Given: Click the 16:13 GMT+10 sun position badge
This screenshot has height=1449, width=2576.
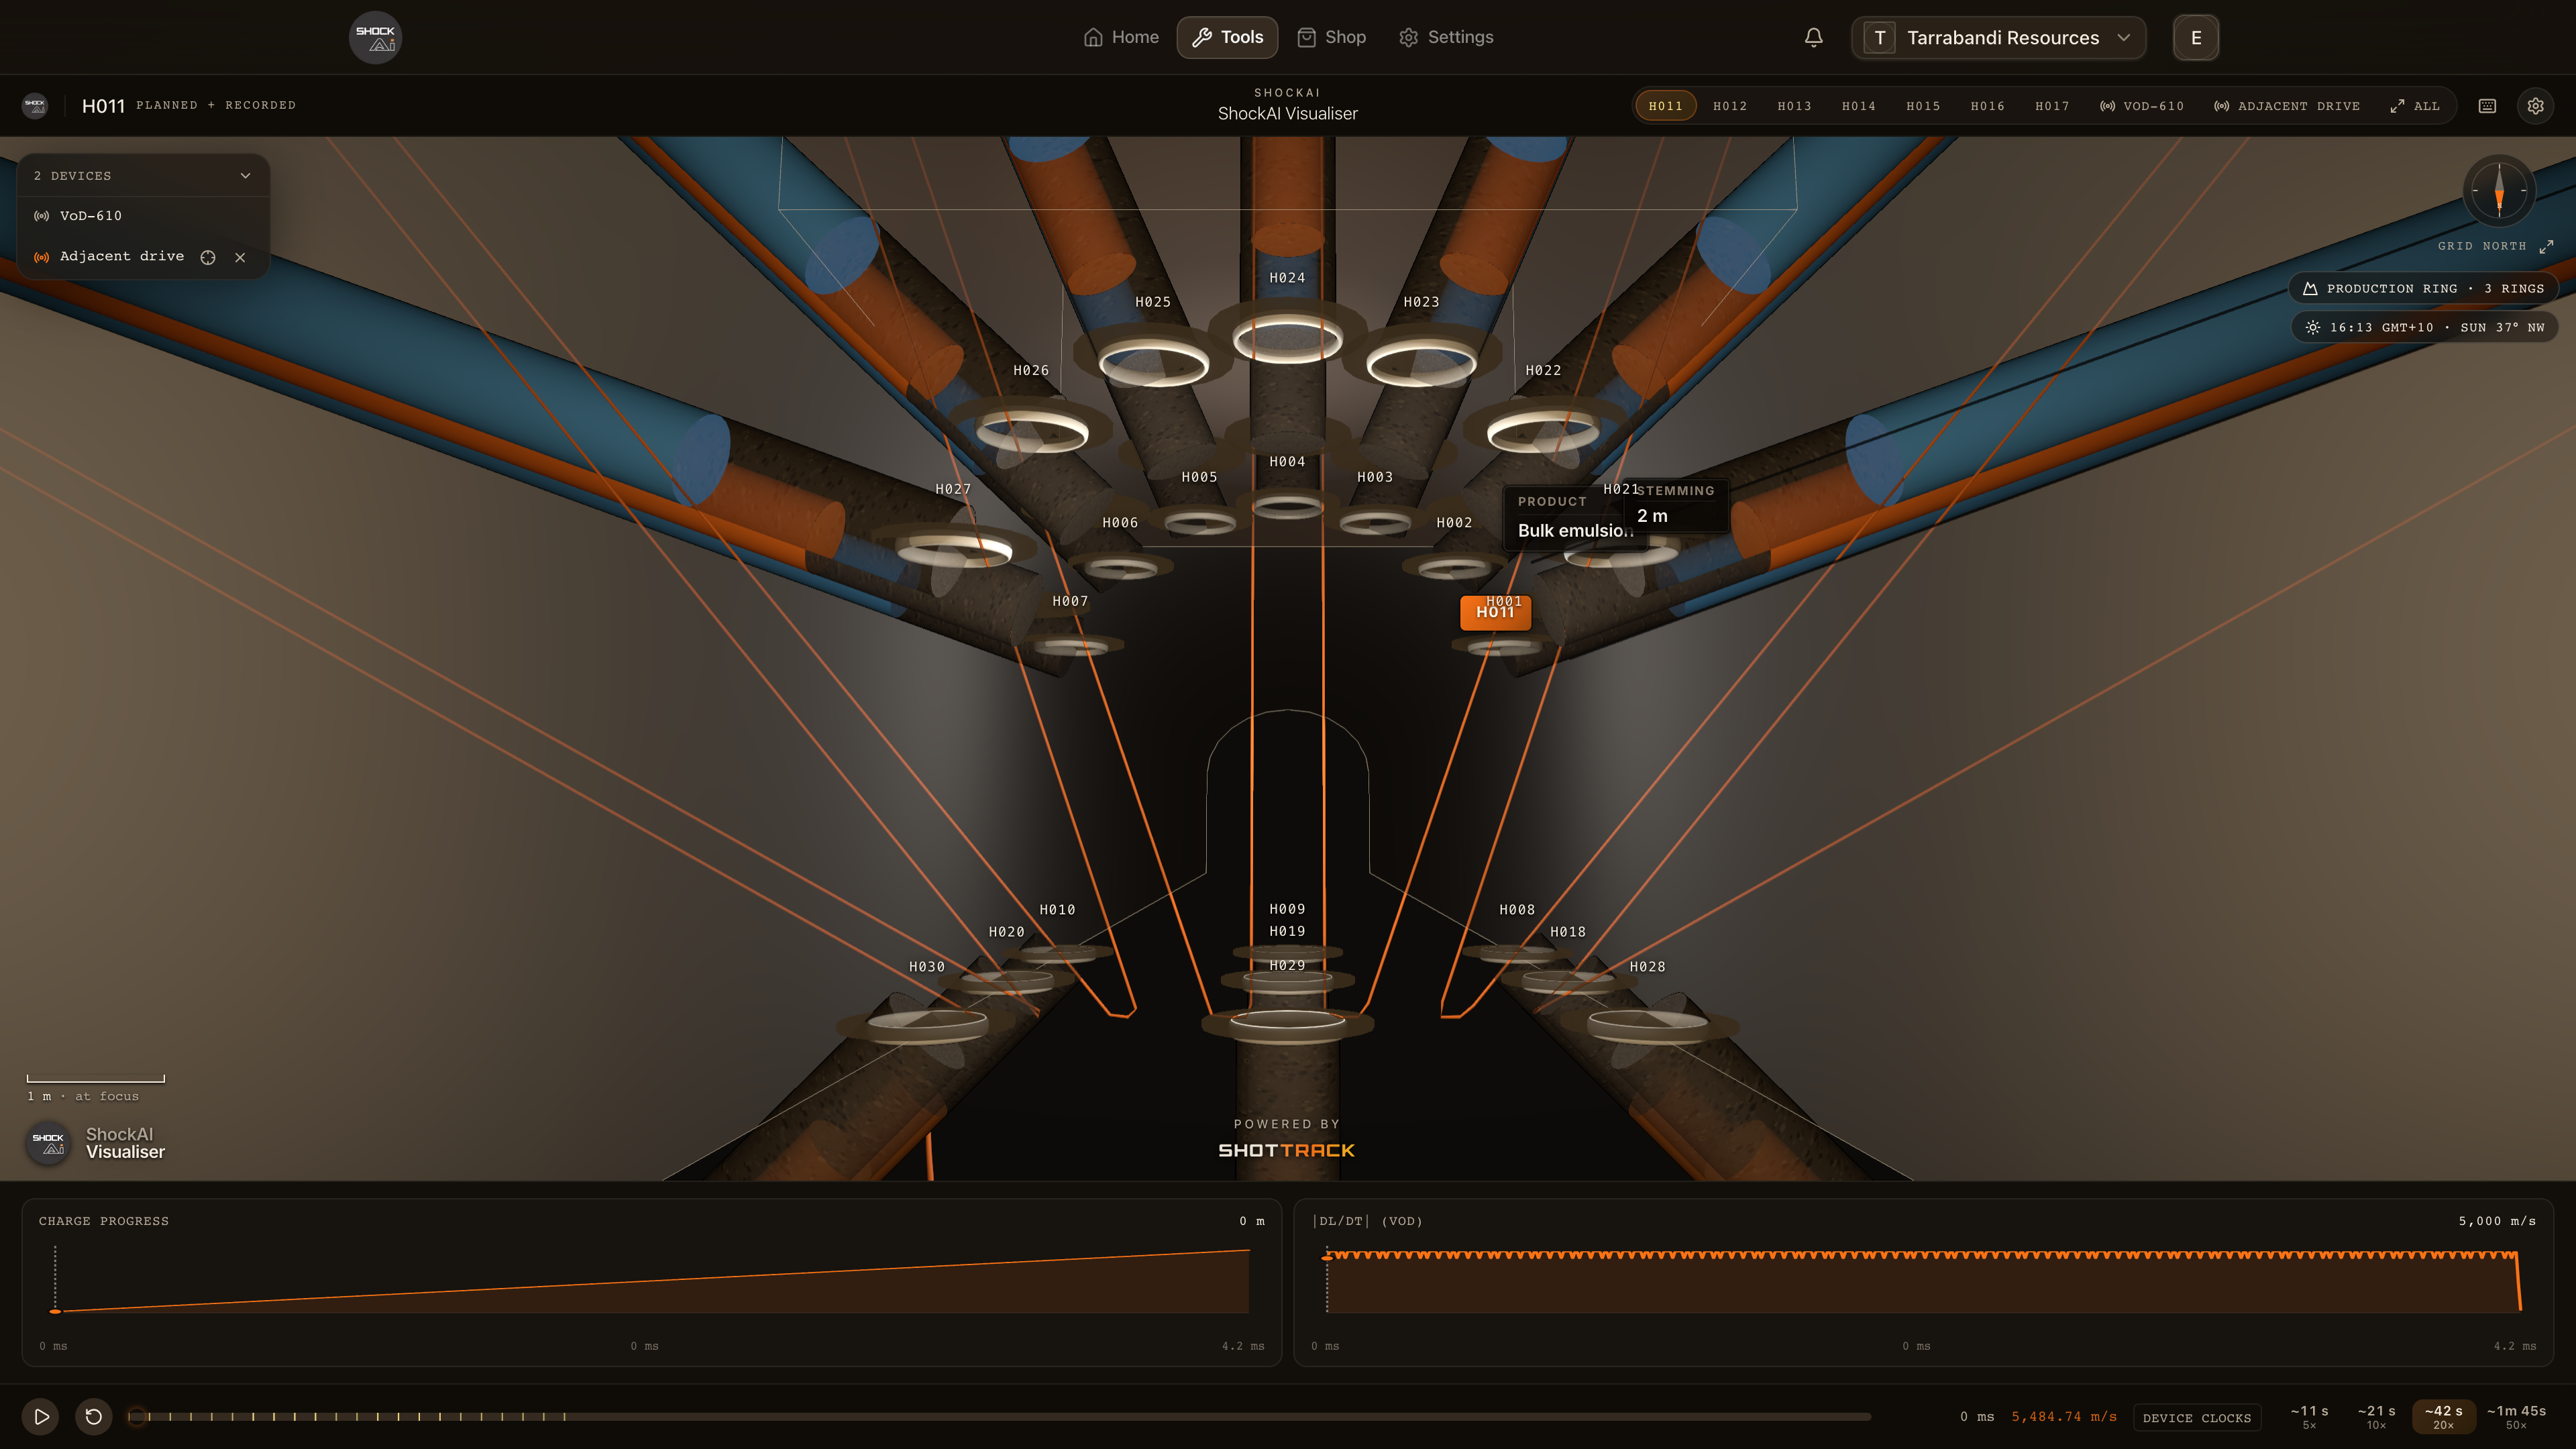Looking at the screenshot, I should click(x=2425, y=327).
